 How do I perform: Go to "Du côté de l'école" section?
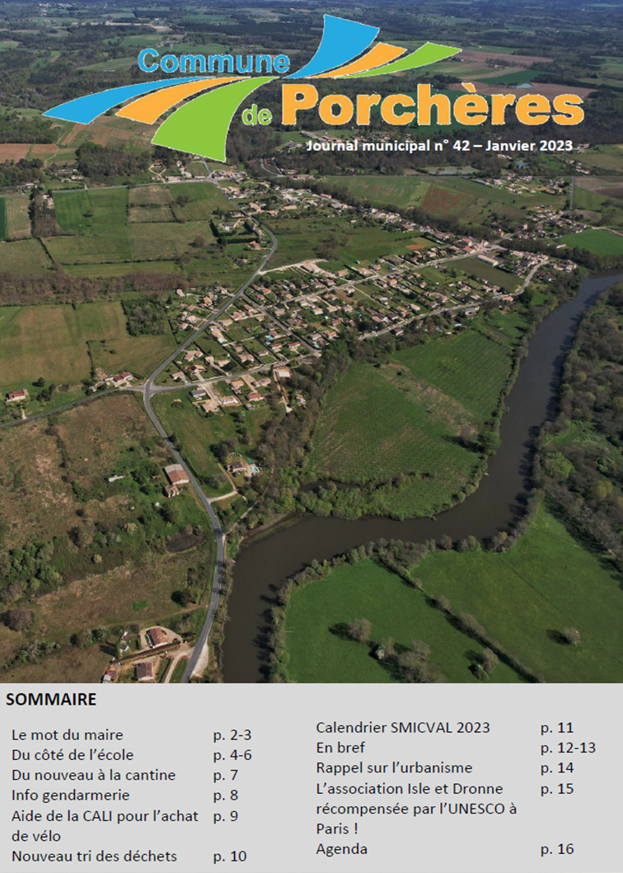73,755
